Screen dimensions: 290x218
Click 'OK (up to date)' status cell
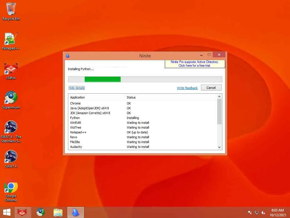[137, 132]
